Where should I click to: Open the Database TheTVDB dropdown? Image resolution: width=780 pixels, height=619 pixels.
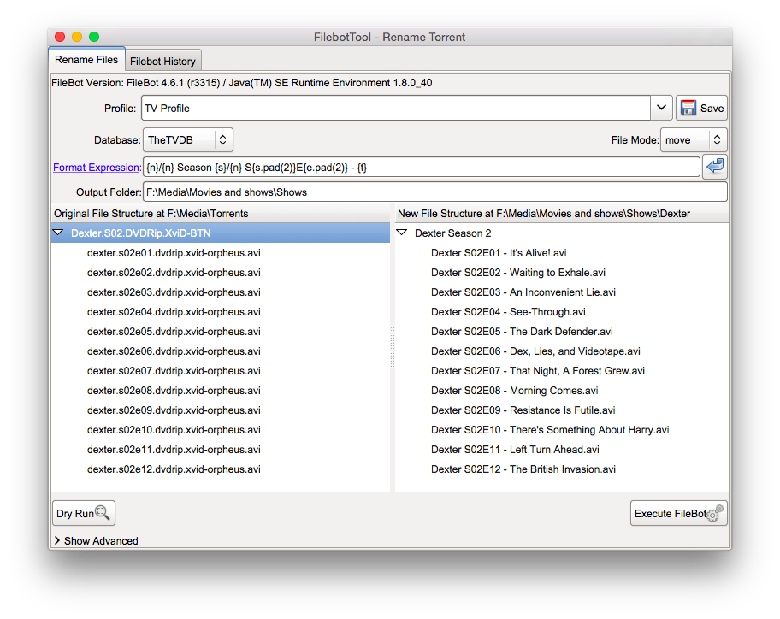188,140
